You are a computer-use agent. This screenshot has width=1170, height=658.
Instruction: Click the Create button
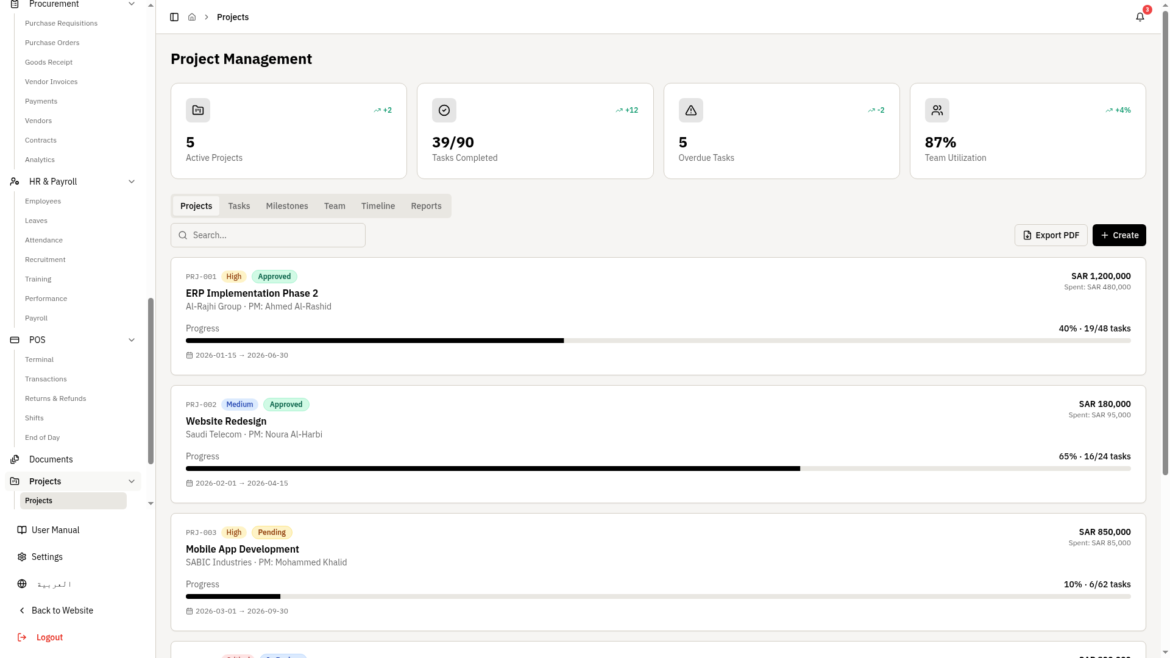coord(1119,235)
